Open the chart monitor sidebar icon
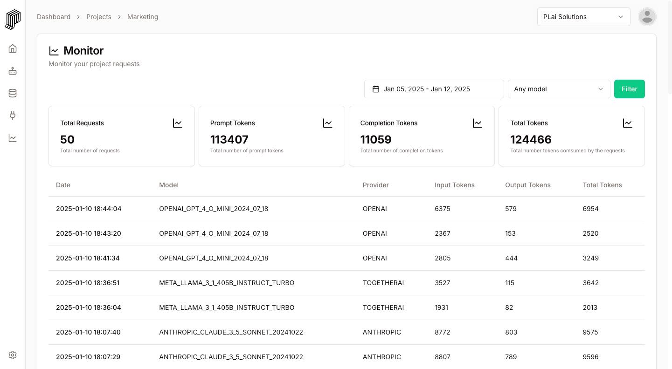The width and height of the screenshot is (672, 369). click(x=13, y=138)
